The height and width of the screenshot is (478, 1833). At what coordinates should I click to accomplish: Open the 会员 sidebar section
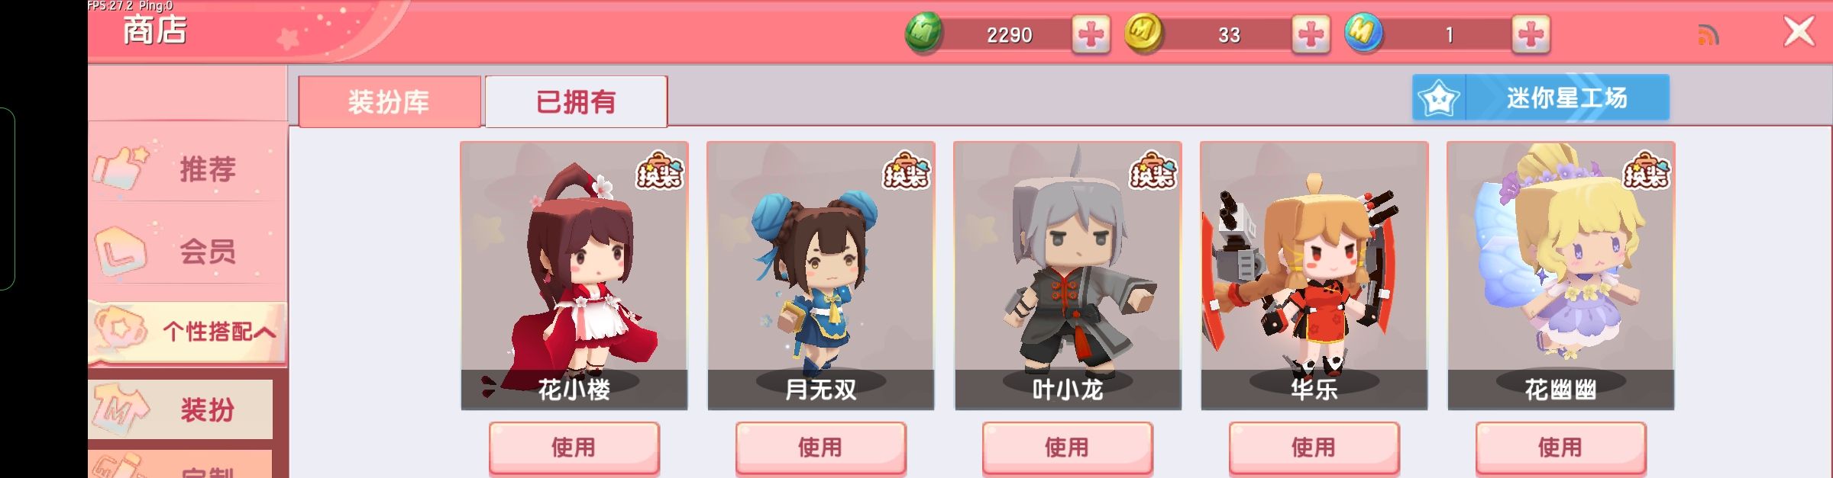(187, 250)
